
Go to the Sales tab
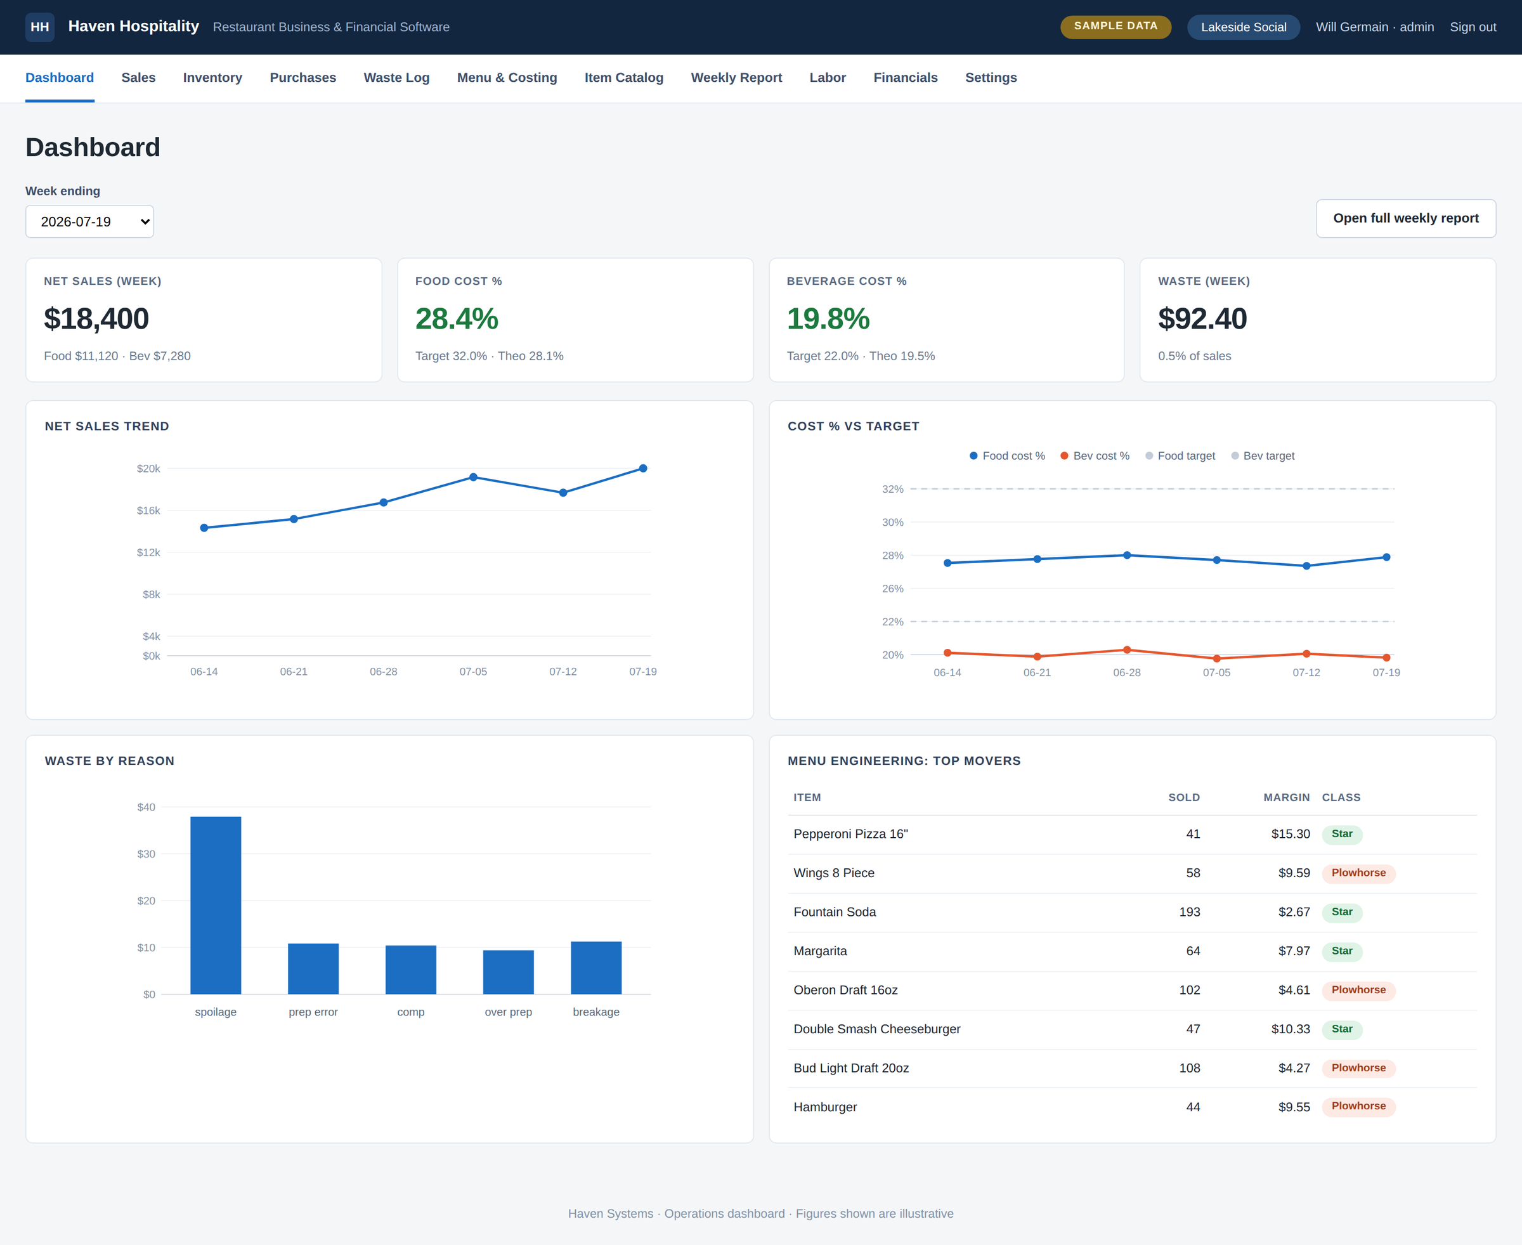click(138, 77)
